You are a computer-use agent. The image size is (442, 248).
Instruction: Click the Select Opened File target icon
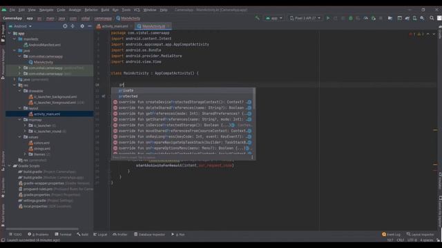coord(65,26)
